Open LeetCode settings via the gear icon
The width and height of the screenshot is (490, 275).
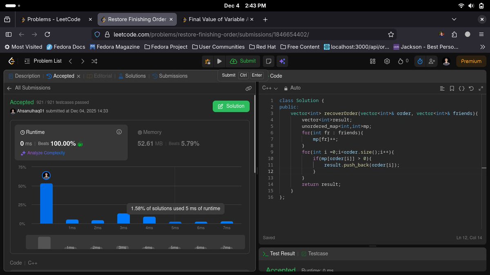coord(387,61)
